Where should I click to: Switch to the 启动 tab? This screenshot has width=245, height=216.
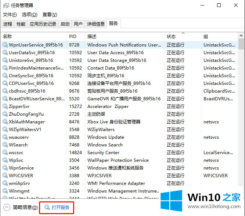(65, 24)
